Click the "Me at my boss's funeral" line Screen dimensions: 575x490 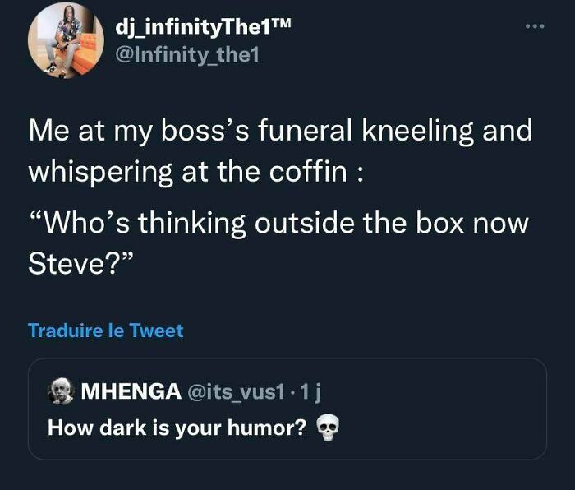click(279, 131)
